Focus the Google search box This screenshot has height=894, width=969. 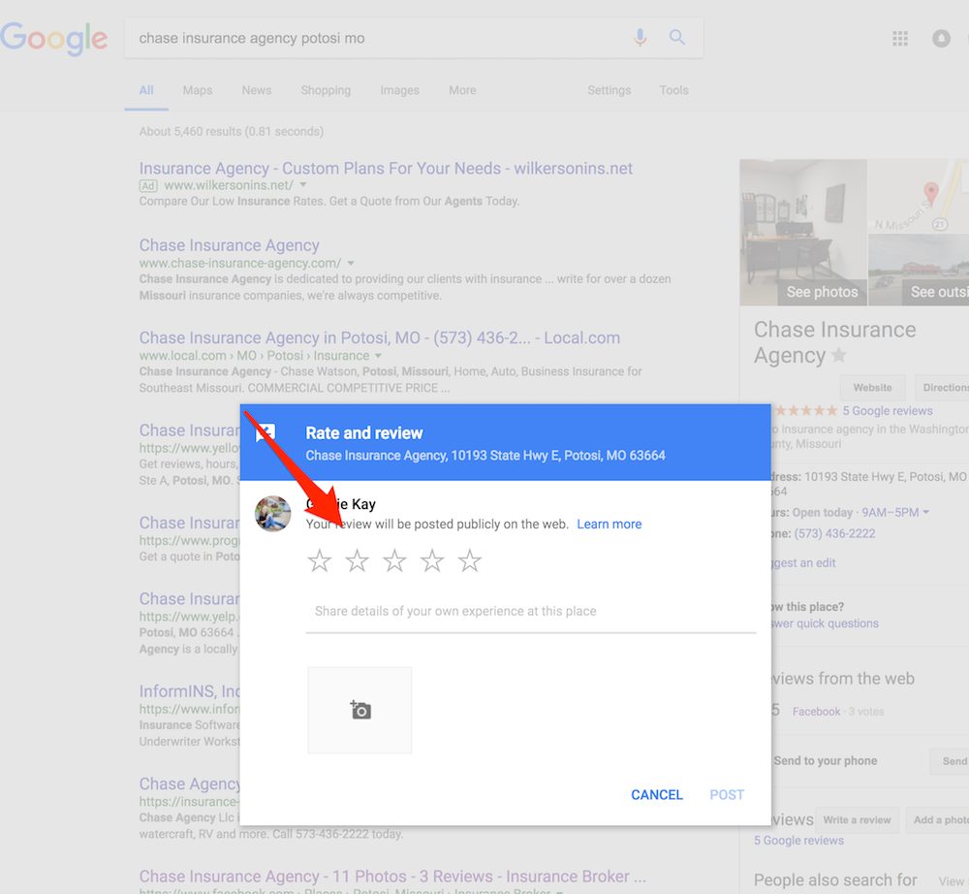point(414,39)
